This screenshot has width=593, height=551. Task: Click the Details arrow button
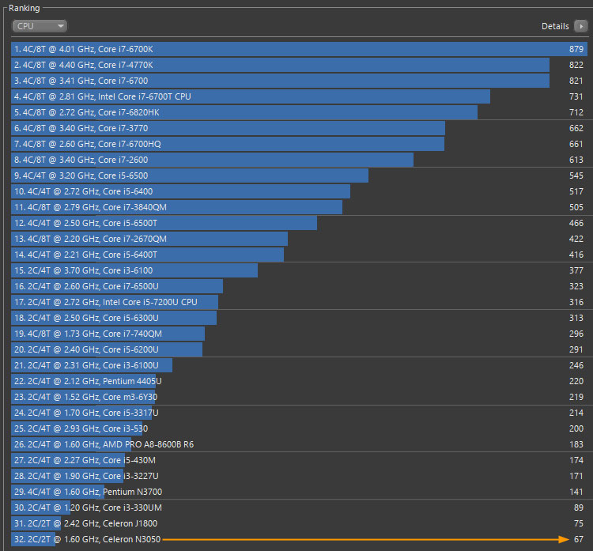[x=581, y=26]
